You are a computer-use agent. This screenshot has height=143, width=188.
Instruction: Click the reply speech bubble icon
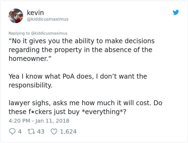[x=12, y=131]
